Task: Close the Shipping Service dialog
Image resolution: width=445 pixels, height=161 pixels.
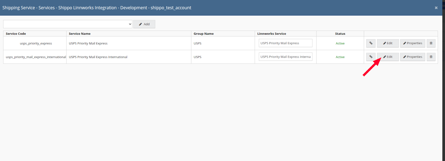Action: click(436, 8)
